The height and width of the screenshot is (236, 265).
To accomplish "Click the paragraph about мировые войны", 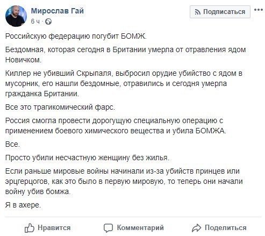I will [x=124, y=181].
